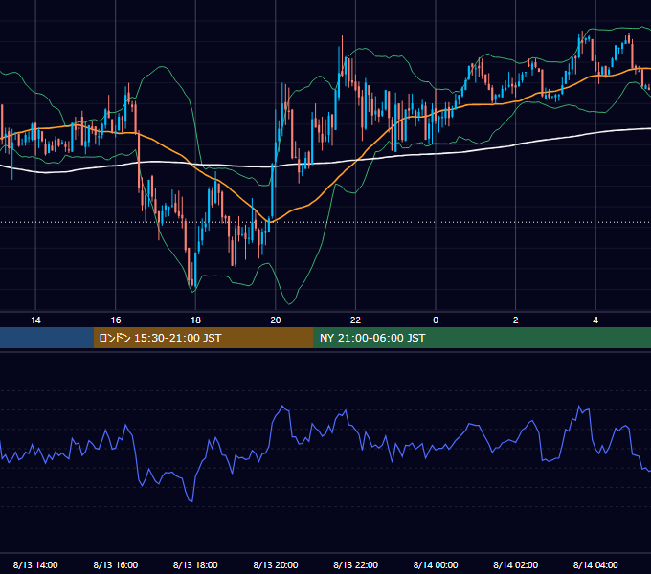Click the 16 hour label on price chart axis
The height and width of the screenshot is (574, 651).
click(x=116, y=320)
